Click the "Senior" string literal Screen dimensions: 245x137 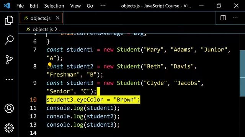60,91
